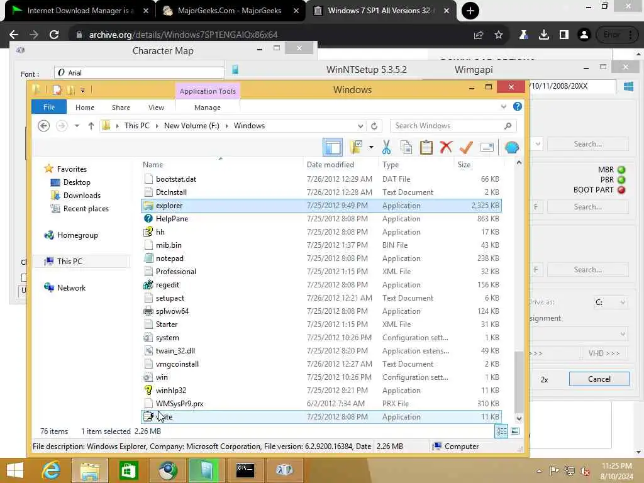Click Cancel in WinNTSetup window
Image resolution: width=644 pixels, height=483 pixels.
[x=599, y=379]
